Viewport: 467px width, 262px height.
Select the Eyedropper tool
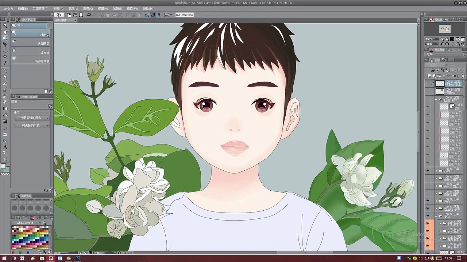click(5, 63)
